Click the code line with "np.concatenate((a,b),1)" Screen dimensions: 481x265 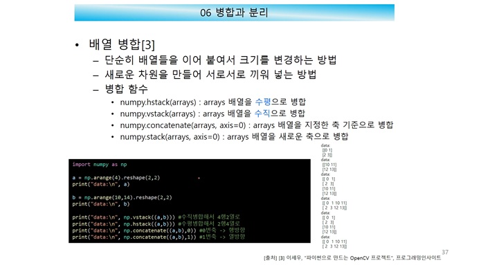tap(158, 237)
